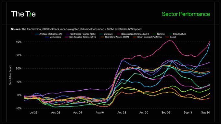Click the 40% y-axis label
The width and height of the screenshot is (221, 124).
[x=19, y=42]
